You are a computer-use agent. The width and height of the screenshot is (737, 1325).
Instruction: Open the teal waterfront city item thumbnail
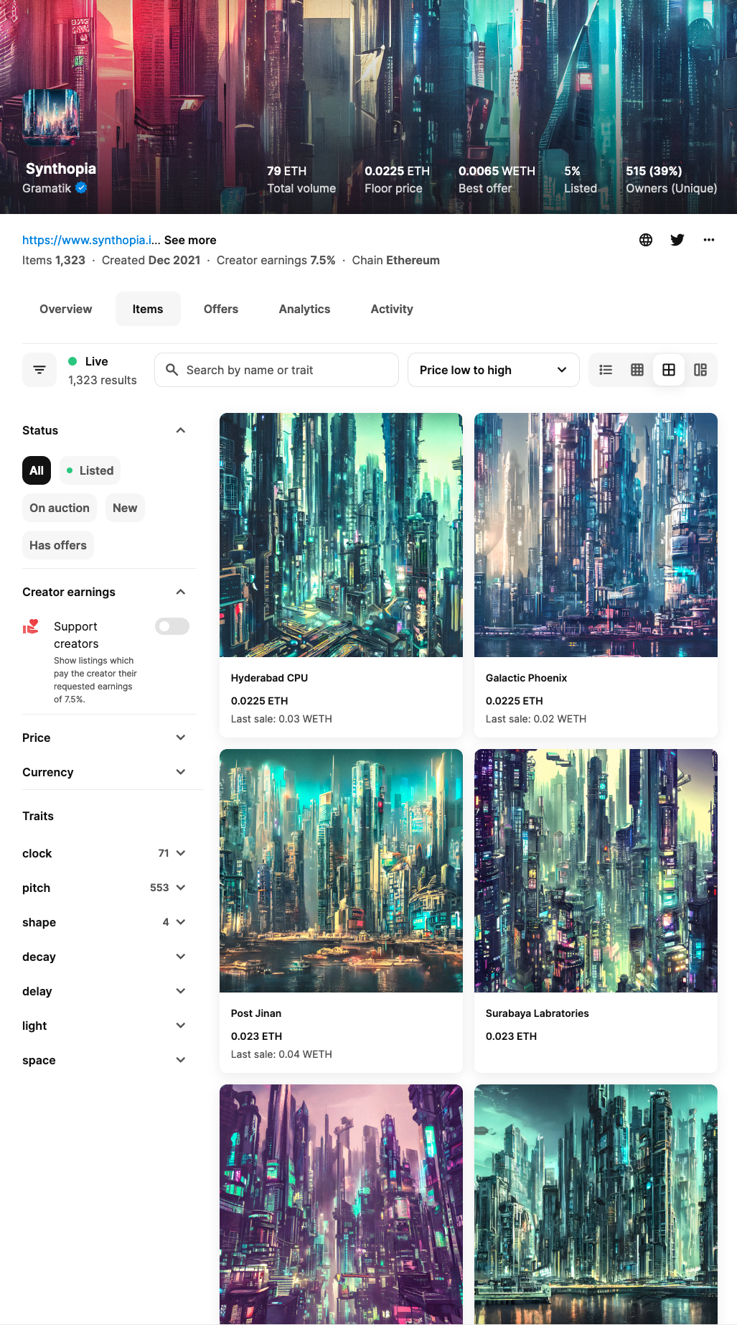point(596,1204)
